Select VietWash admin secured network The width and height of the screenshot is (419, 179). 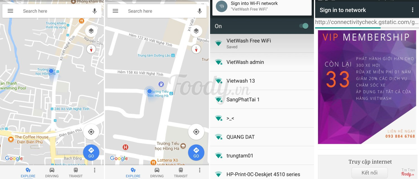(x=262, y=62)
